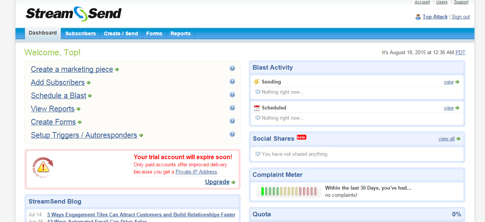View the Sending blast activity
This screenshot has height=222, width=485.
[x=449, y=82]
